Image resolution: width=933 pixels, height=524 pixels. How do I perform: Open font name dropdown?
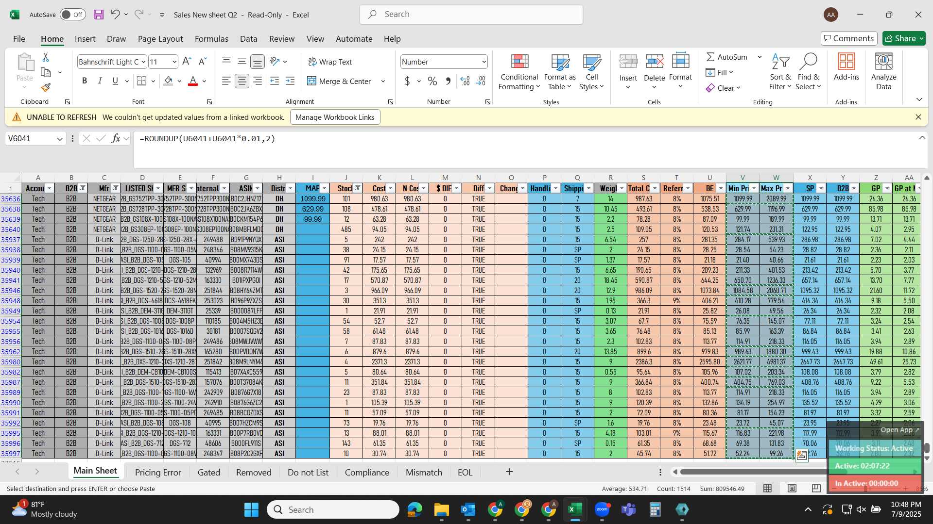tap(143, 62)
